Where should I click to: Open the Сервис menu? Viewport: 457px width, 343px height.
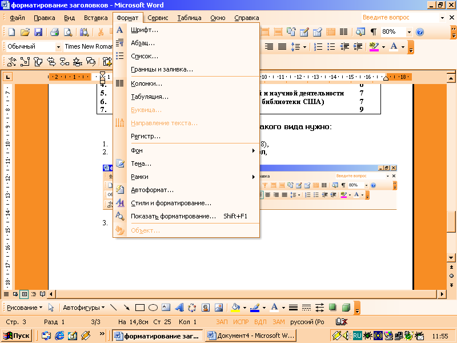click(x=158, y=18)
